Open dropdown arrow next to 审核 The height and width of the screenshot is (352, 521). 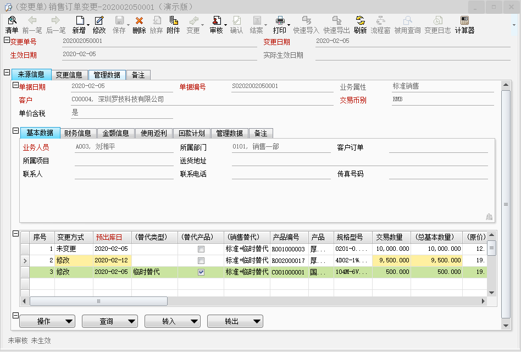coord(226,25)
